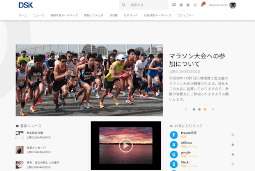The width and height of the screenshot is (255, 171).
Task: Open コミュニティ menu item
Action: point(186,15)
